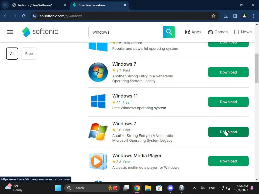This screenshot has width=259, height=194.
Task: Click the green search magnifier button
Action: pos(169,32)
